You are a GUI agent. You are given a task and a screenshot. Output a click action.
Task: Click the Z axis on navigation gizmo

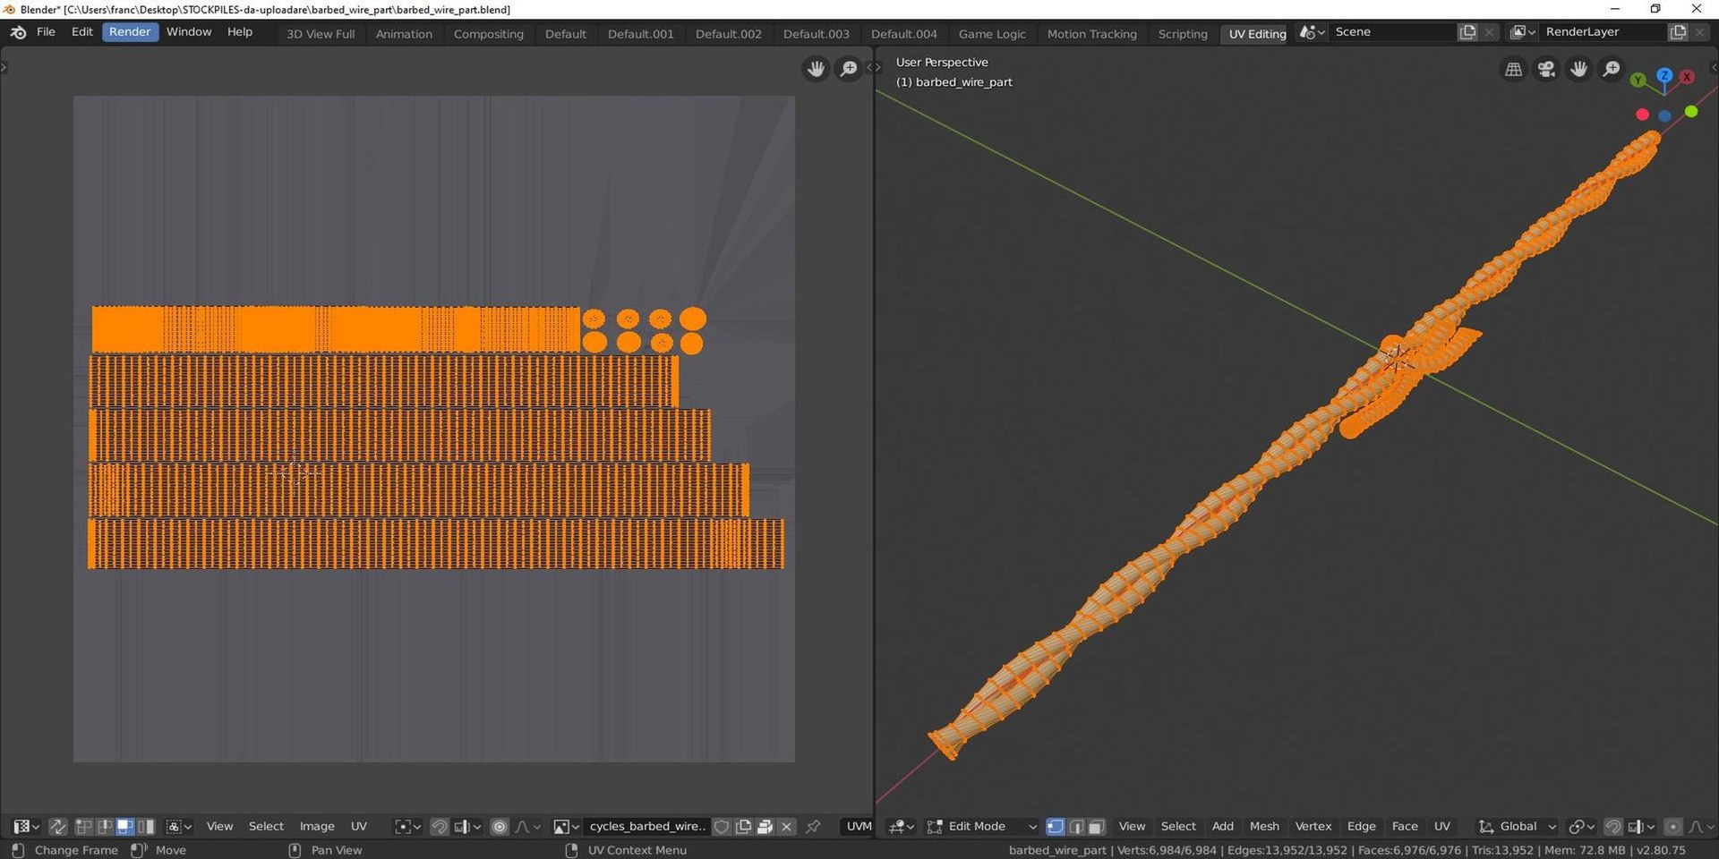(1664, 75)
